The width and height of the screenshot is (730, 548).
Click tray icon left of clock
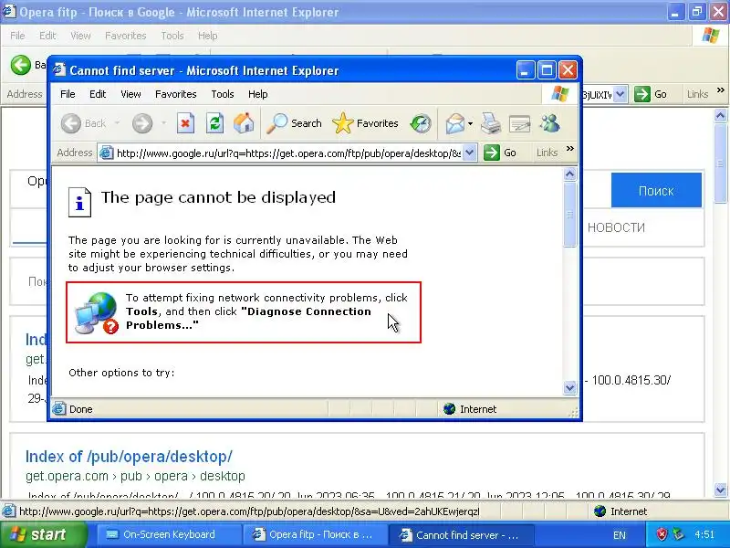678,534
